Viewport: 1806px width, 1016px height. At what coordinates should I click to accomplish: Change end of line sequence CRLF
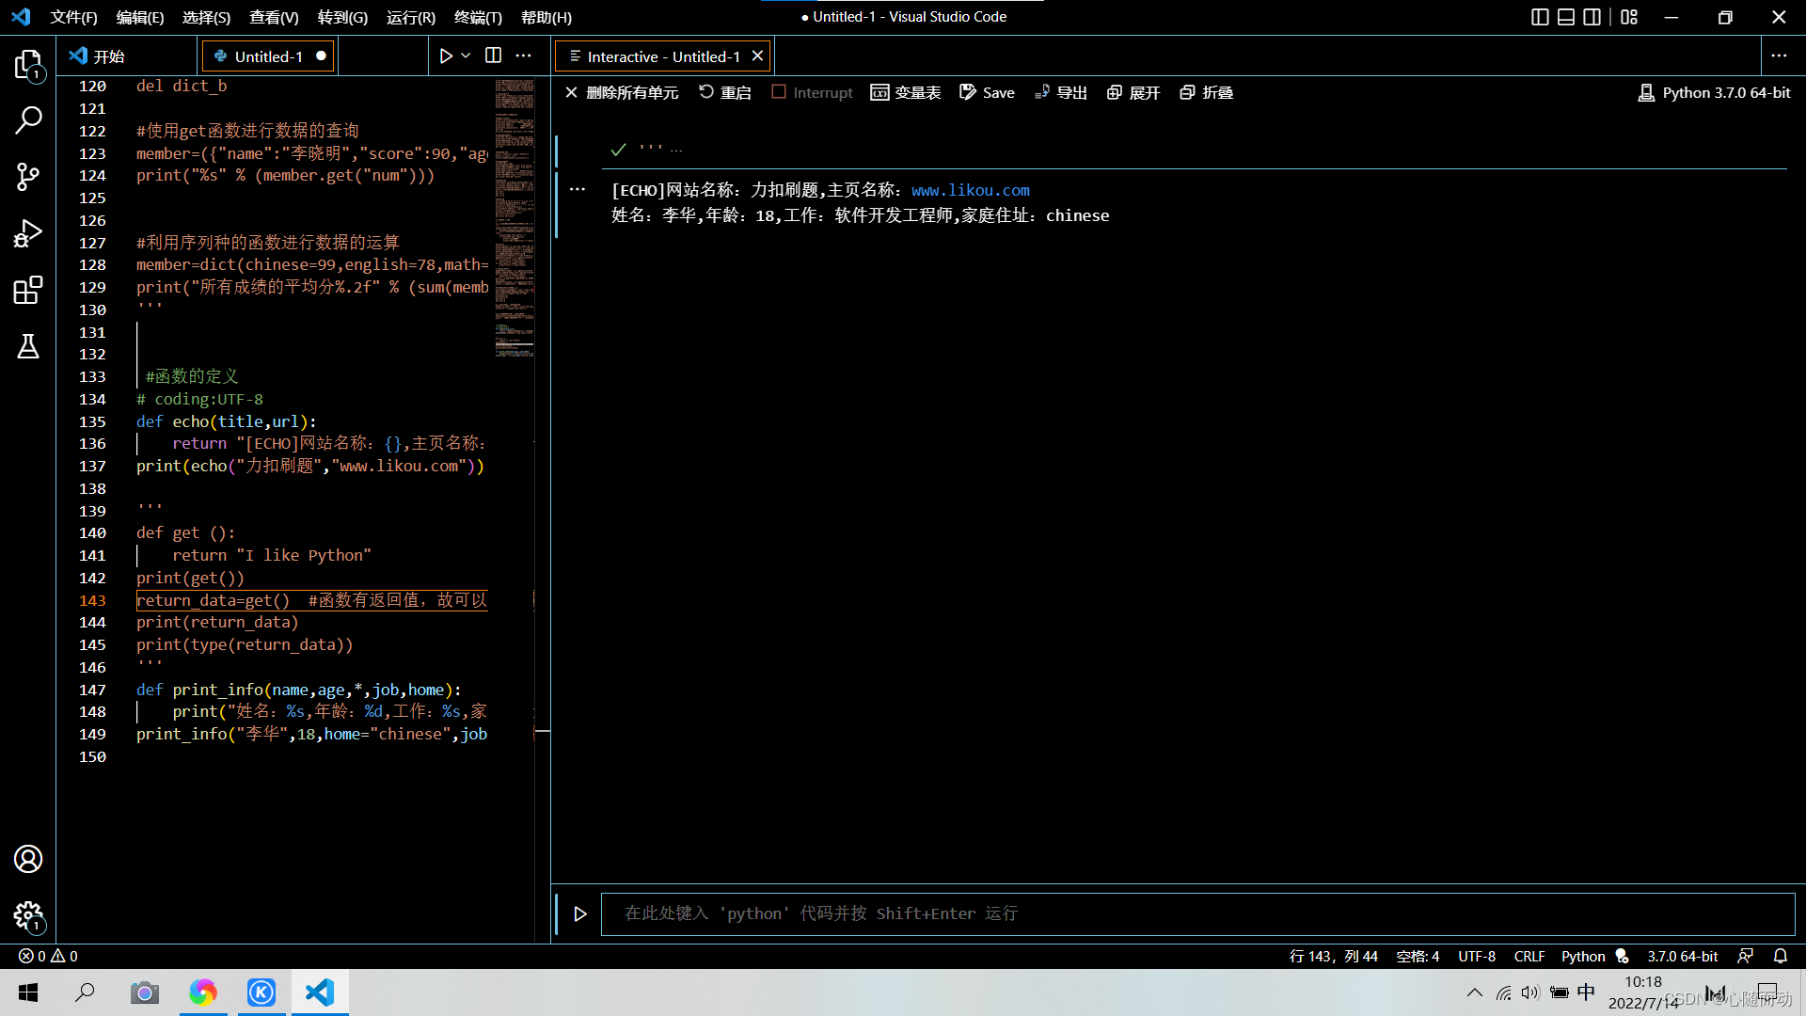click(x=1529, y=956)
